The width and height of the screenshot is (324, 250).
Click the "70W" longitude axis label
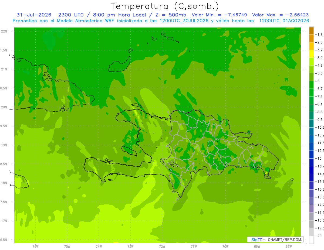click(x=225, y=246)
